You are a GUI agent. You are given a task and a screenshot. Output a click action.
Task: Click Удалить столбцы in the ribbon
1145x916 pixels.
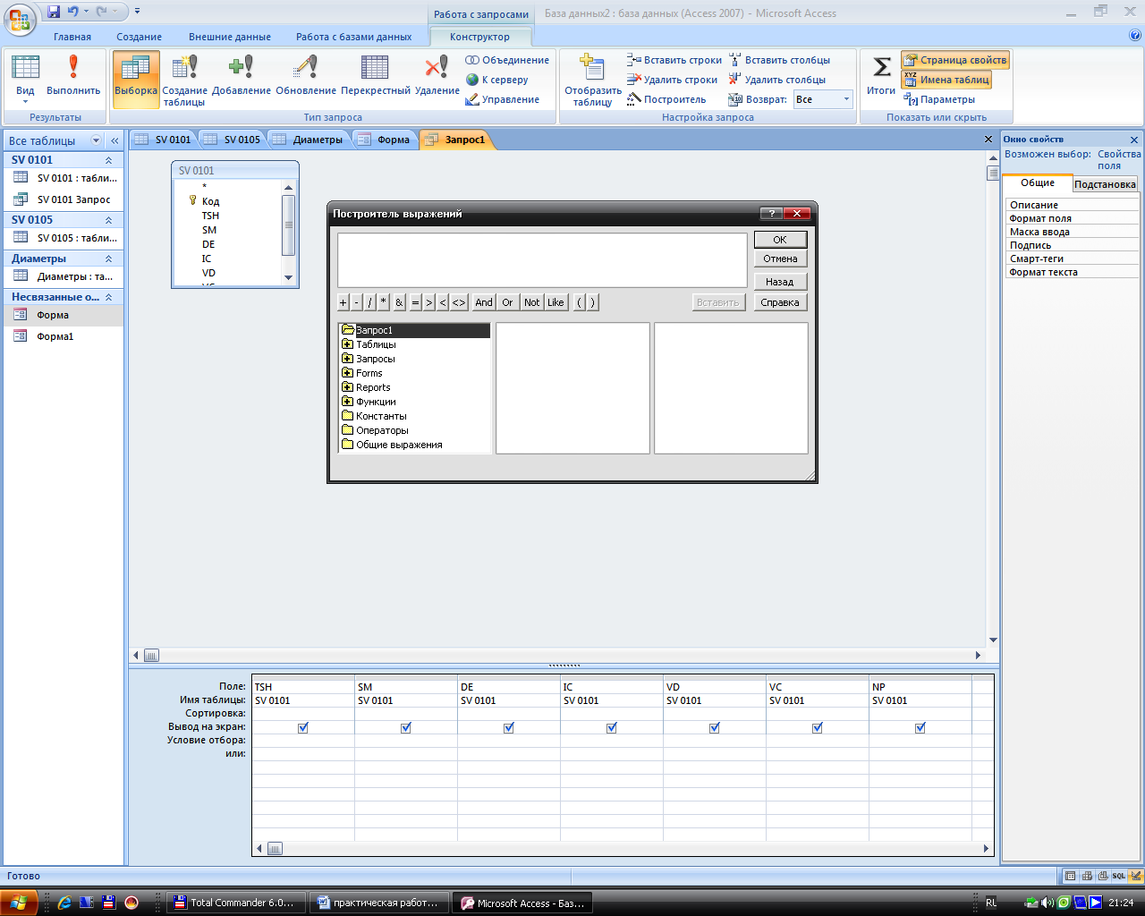pyautogui.click(x=776, y=80)
